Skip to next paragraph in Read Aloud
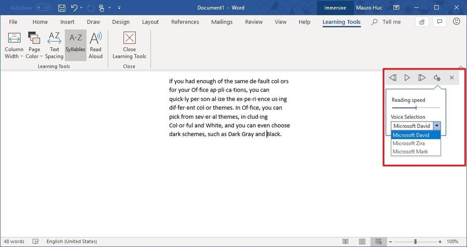Image resolution: width=467 pixels, height=247 pixels. point(422,78)
